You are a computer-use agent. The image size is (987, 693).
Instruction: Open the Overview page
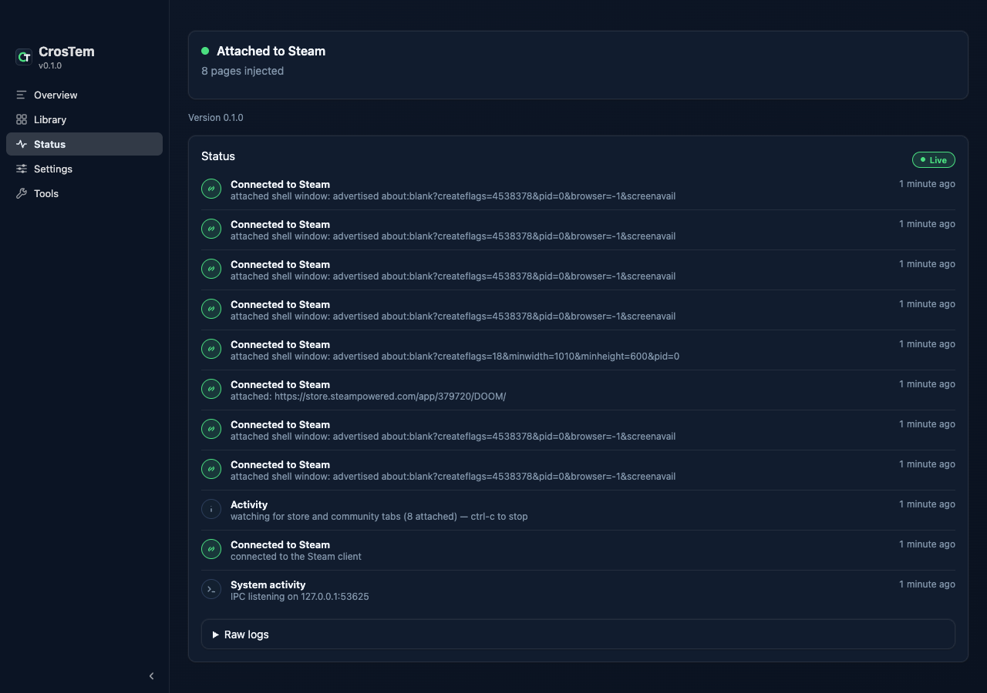(x=85, y=95)
